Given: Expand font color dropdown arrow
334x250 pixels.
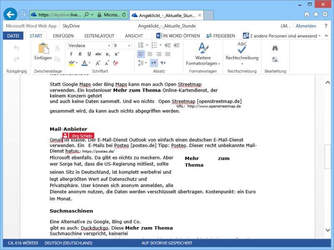Looking at the screenshot, I should point(90,63).
